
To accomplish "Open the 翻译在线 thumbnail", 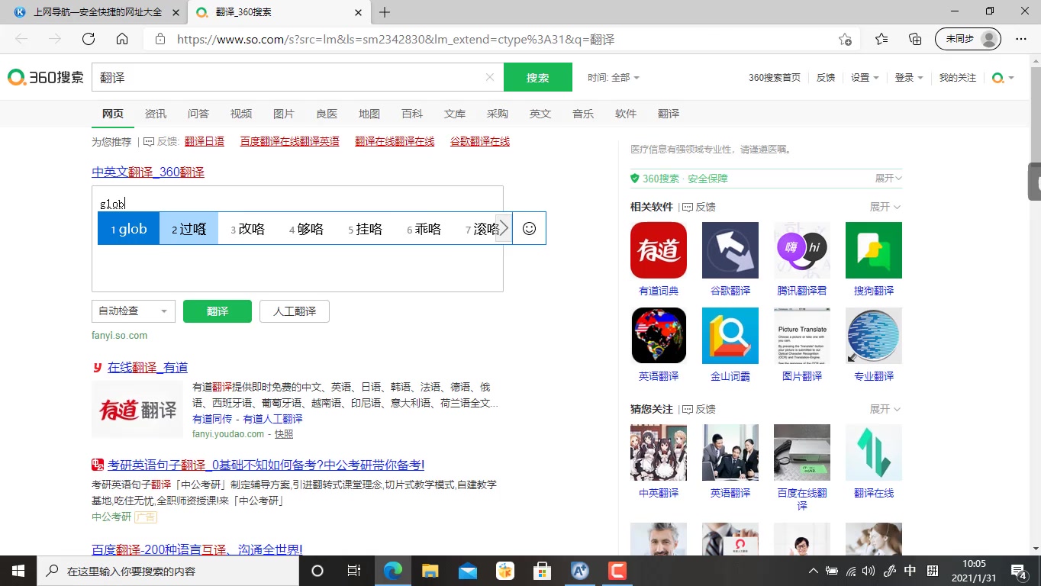I will coord(874,452).
